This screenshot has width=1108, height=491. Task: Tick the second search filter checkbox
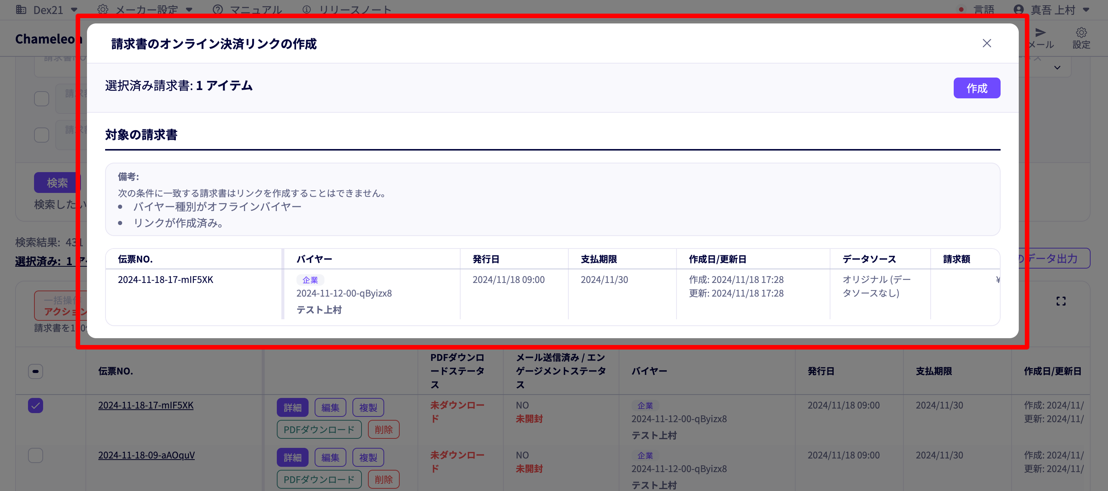click(x=42, y=135)
